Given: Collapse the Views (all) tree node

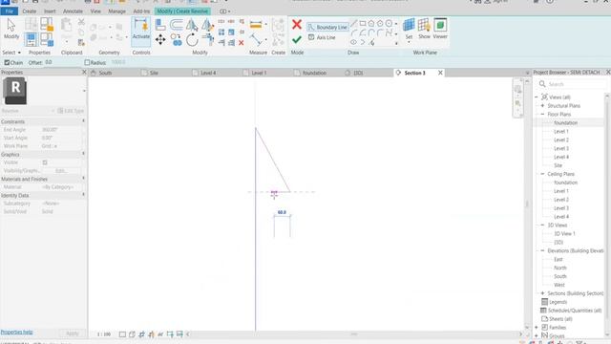Looking at the screenshot, I should [537, 97].
